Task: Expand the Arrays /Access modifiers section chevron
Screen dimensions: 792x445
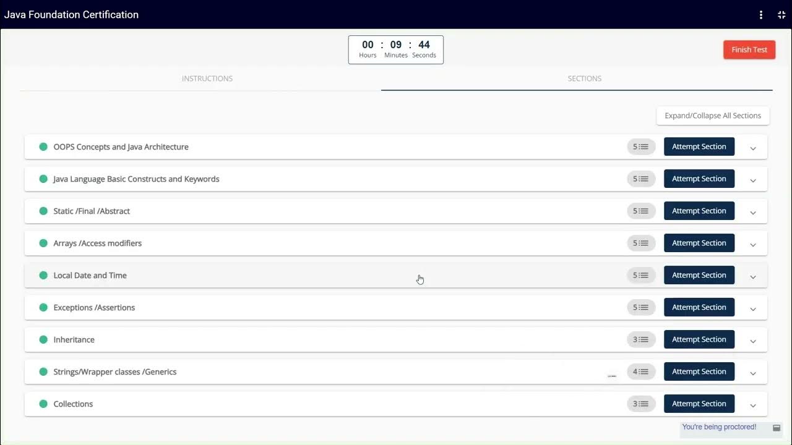Action: [753, 245]
